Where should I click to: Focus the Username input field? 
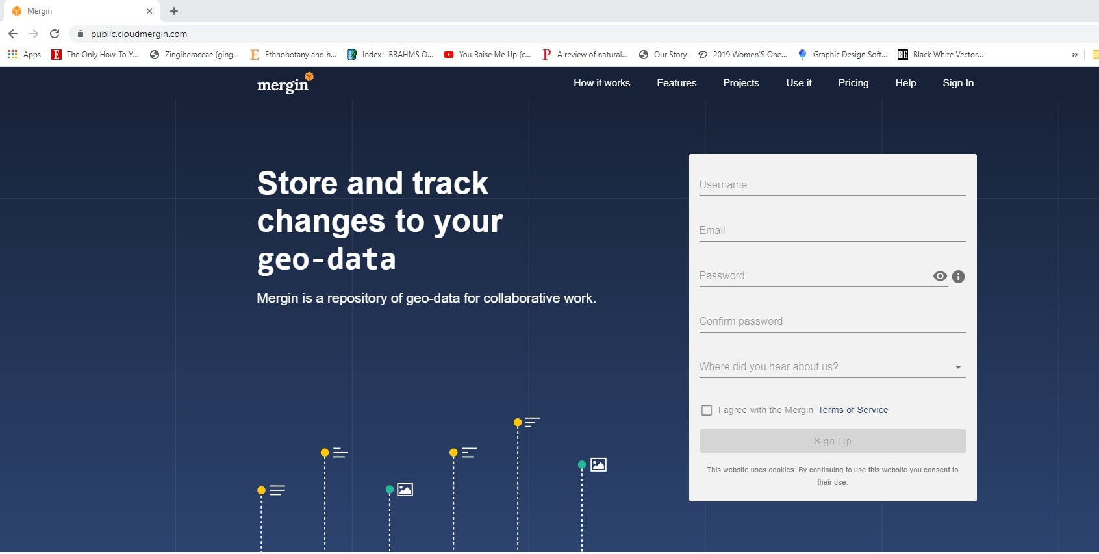point(832,185)
